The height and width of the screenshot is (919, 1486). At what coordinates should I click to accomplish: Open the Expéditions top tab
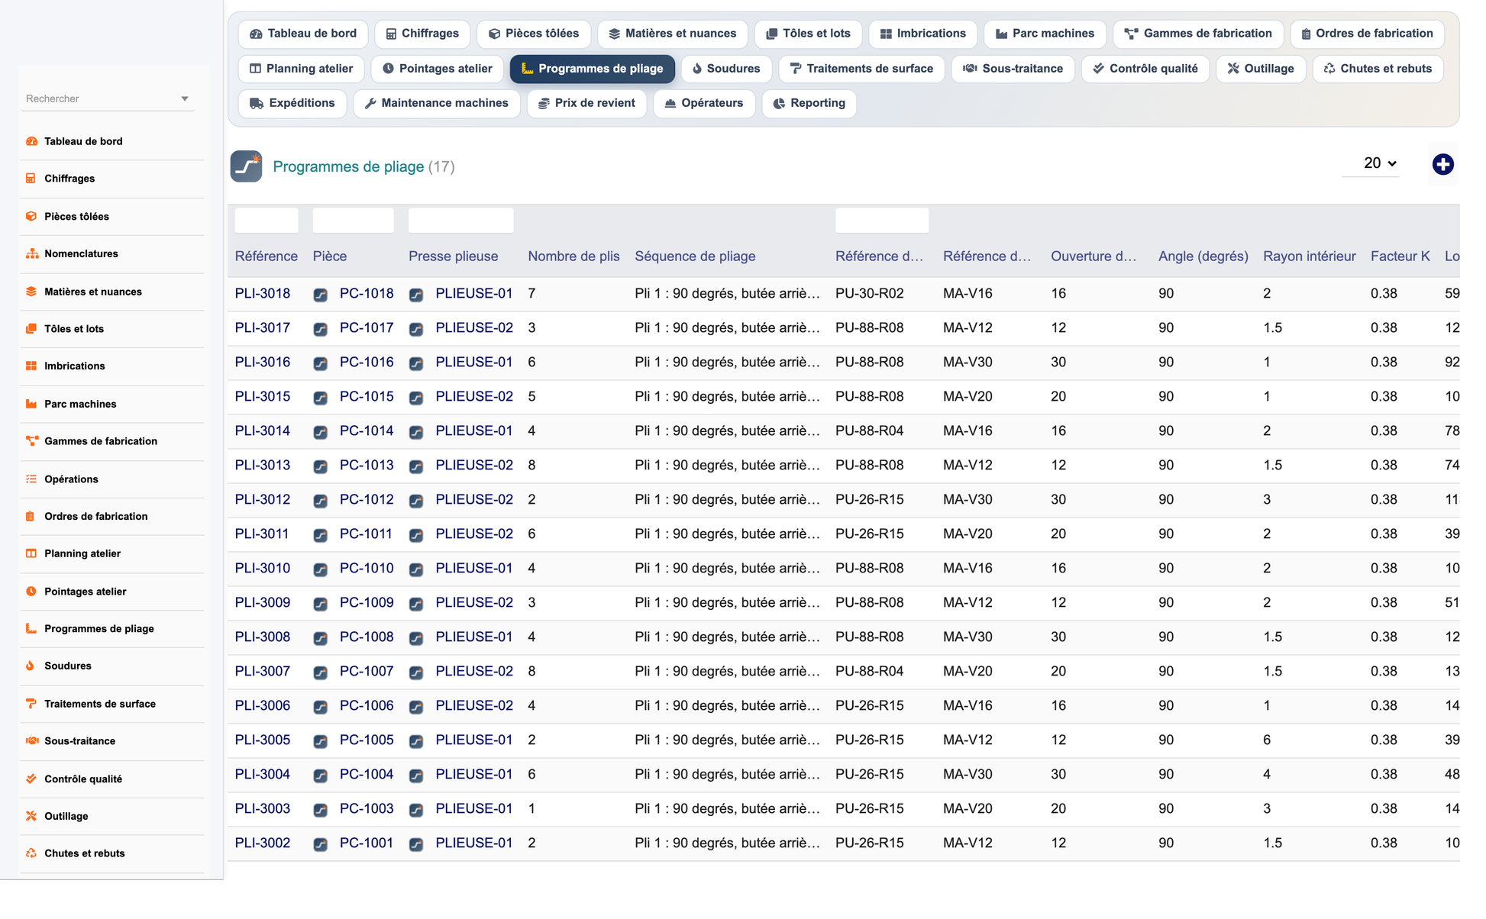tap(292, 103)
